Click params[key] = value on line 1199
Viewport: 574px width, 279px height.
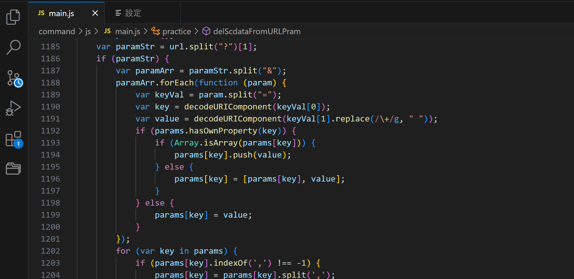pos(201,215)
